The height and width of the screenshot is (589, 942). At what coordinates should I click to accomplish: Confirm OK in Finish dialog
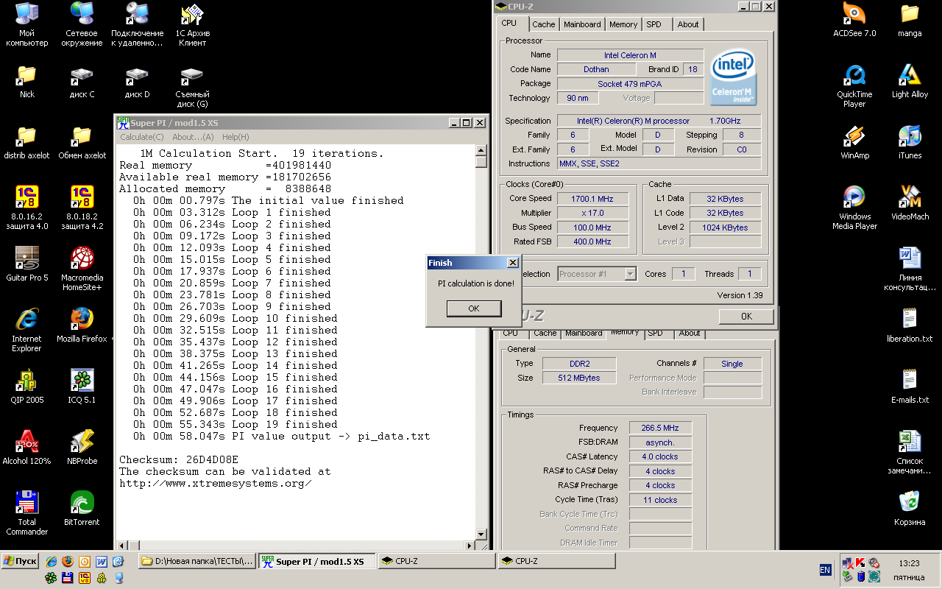tap(474, 308)
